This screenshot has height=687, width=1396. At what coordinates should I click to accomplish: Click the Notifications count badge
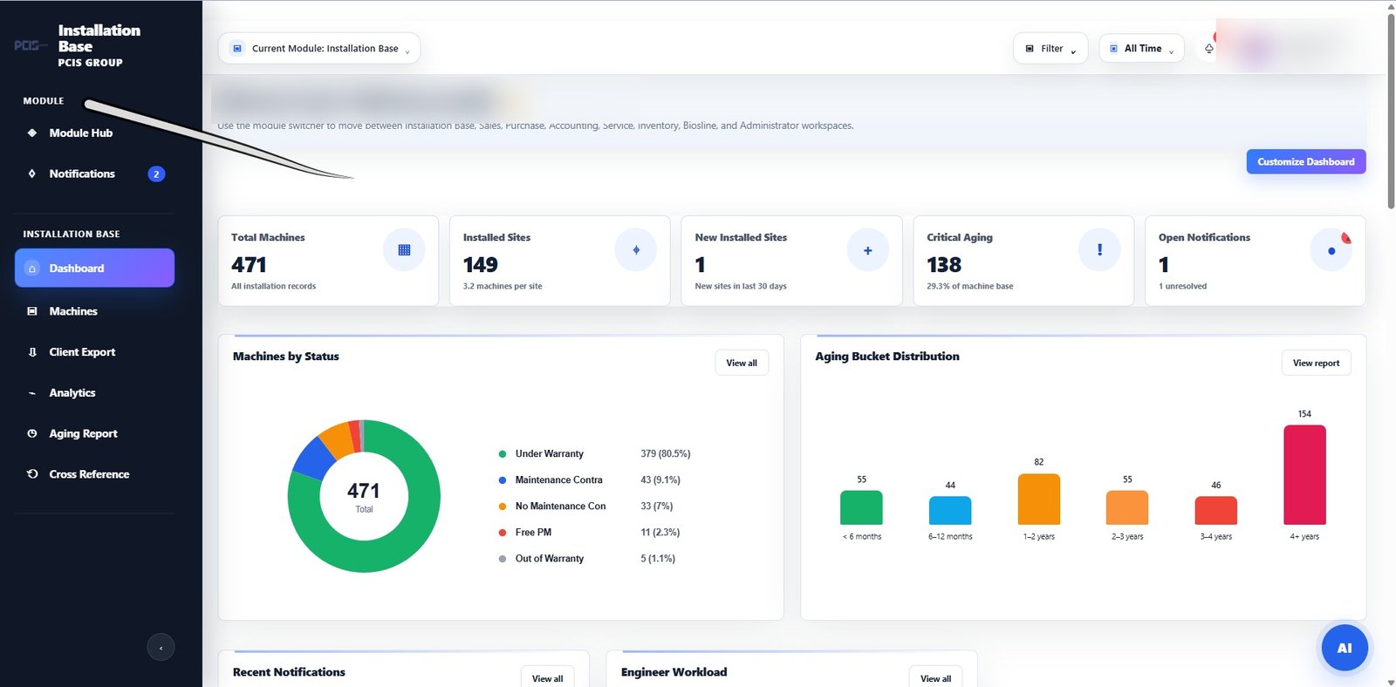pos(156,174)
